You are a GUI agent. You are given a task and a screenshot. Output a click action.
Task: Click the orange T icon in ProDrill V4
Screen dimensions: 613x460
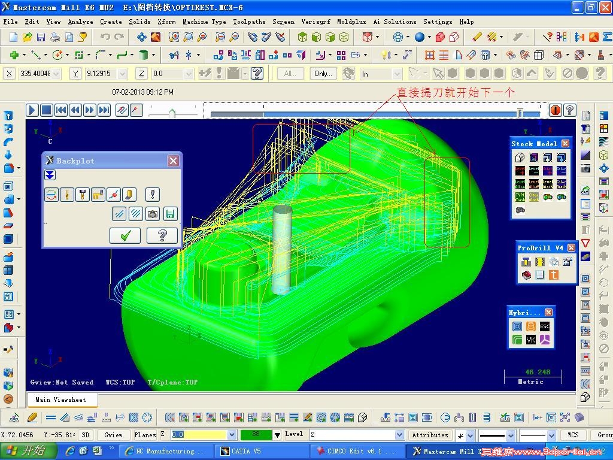pos(554,275)
